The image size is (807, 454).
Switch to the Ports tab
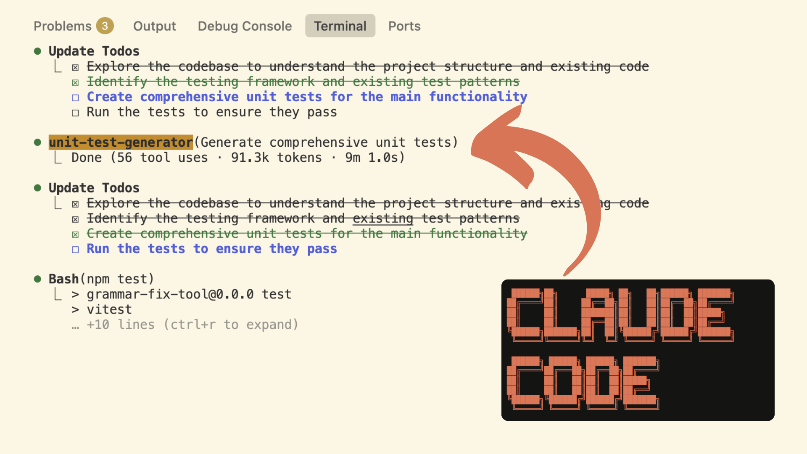tap(404, 26)
